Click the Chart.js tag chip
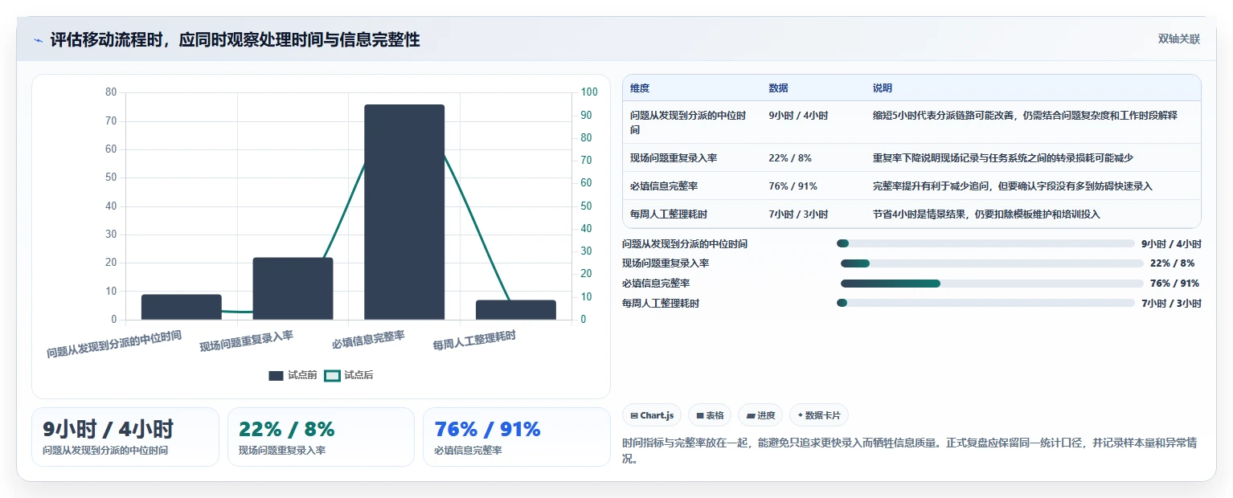The height and width of the screenshot is (498, 1233). pos(652,415)
